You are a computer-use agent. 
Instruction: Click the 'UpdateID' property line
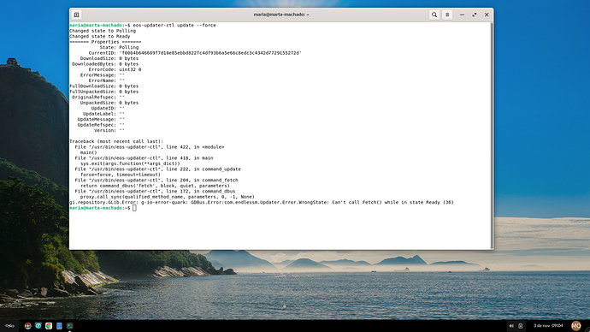pos(108,108)
